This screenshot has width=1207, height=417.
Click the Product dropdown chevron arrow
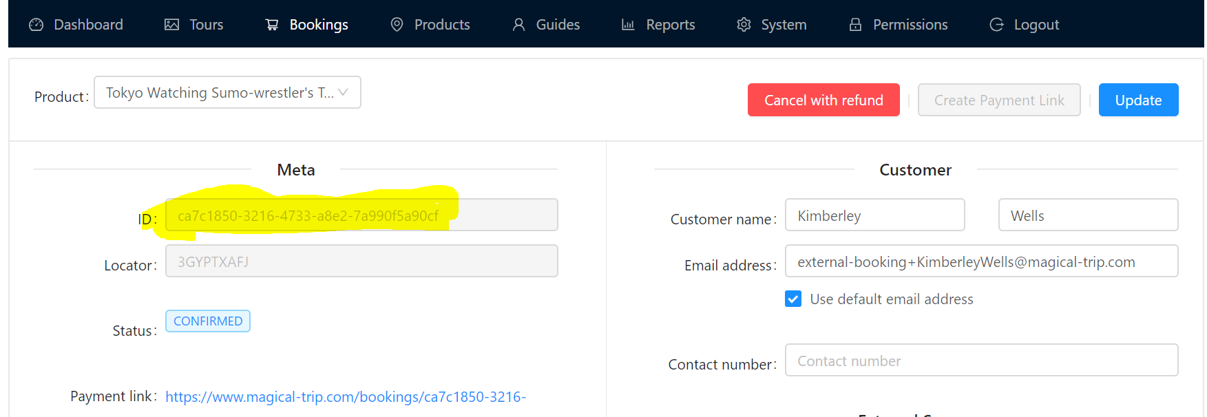coord(343,92)
